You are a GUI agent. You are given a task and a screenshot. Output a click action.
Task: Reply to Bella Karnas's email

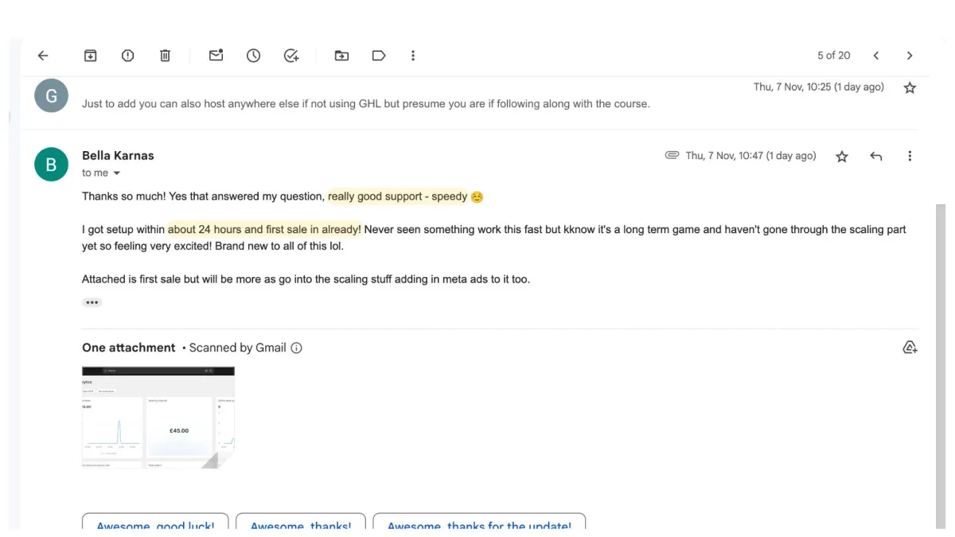tap(876, 157)
